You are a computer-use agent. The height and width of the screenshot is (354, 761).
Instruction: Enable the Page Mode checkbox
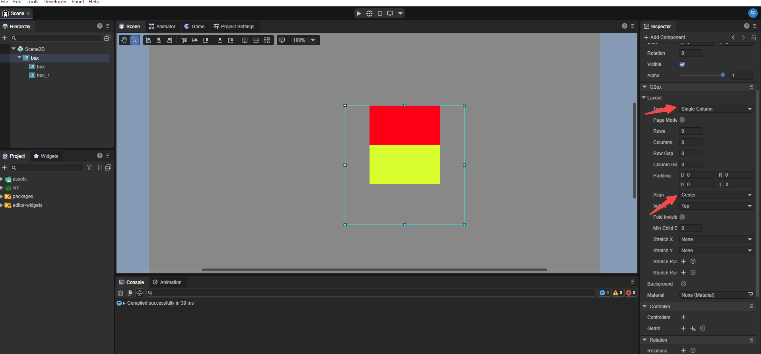(682, 120)
